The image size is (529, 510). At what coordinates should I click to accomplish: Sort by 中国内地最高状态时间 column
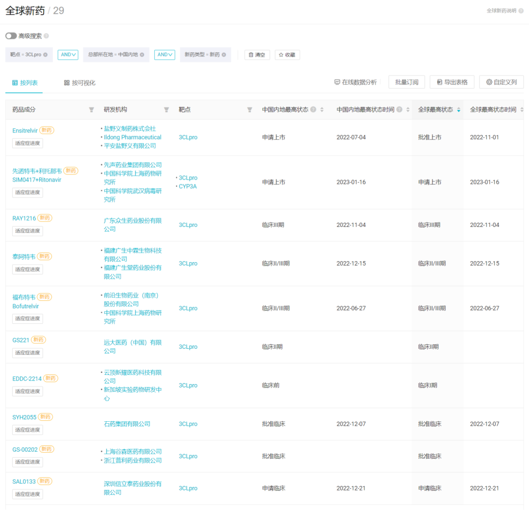(408, 110)
